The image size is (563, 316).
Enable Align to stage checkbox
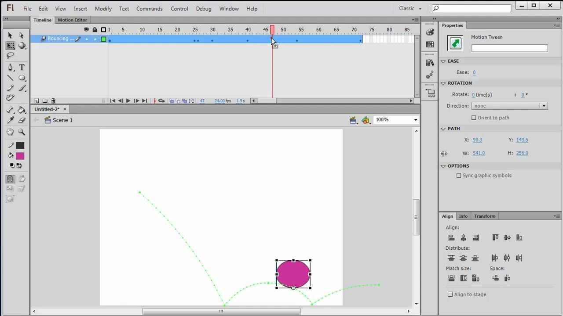(450, 294)
